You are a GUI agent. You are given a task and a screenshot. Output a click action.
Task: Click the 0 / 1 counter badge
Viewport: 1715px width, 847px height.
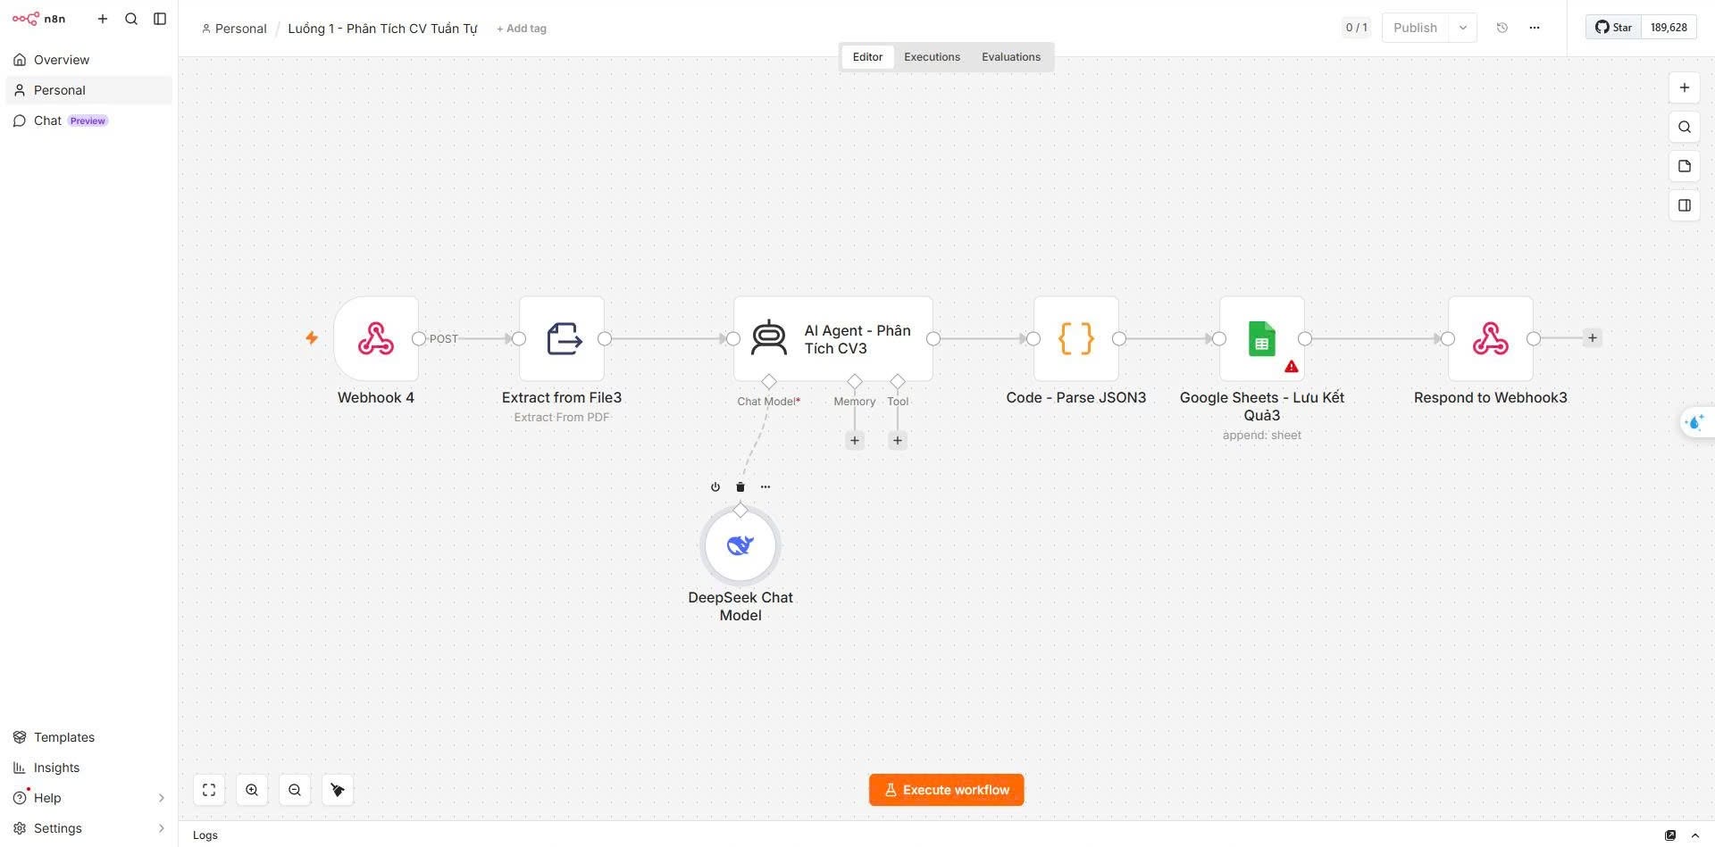(x=1356, y=28)
